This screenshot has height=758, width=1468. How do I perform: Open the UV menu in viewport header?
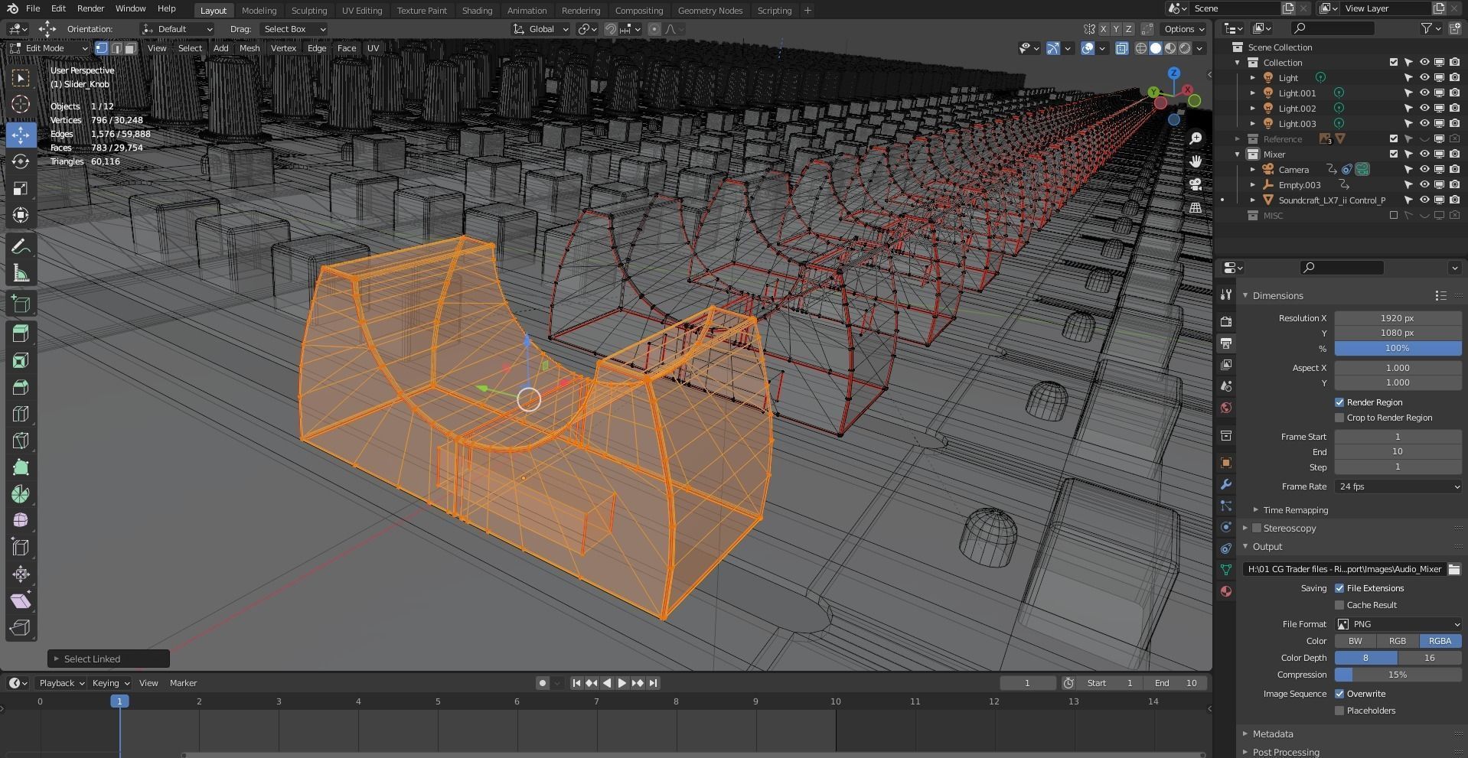click(x=373, y=48)
